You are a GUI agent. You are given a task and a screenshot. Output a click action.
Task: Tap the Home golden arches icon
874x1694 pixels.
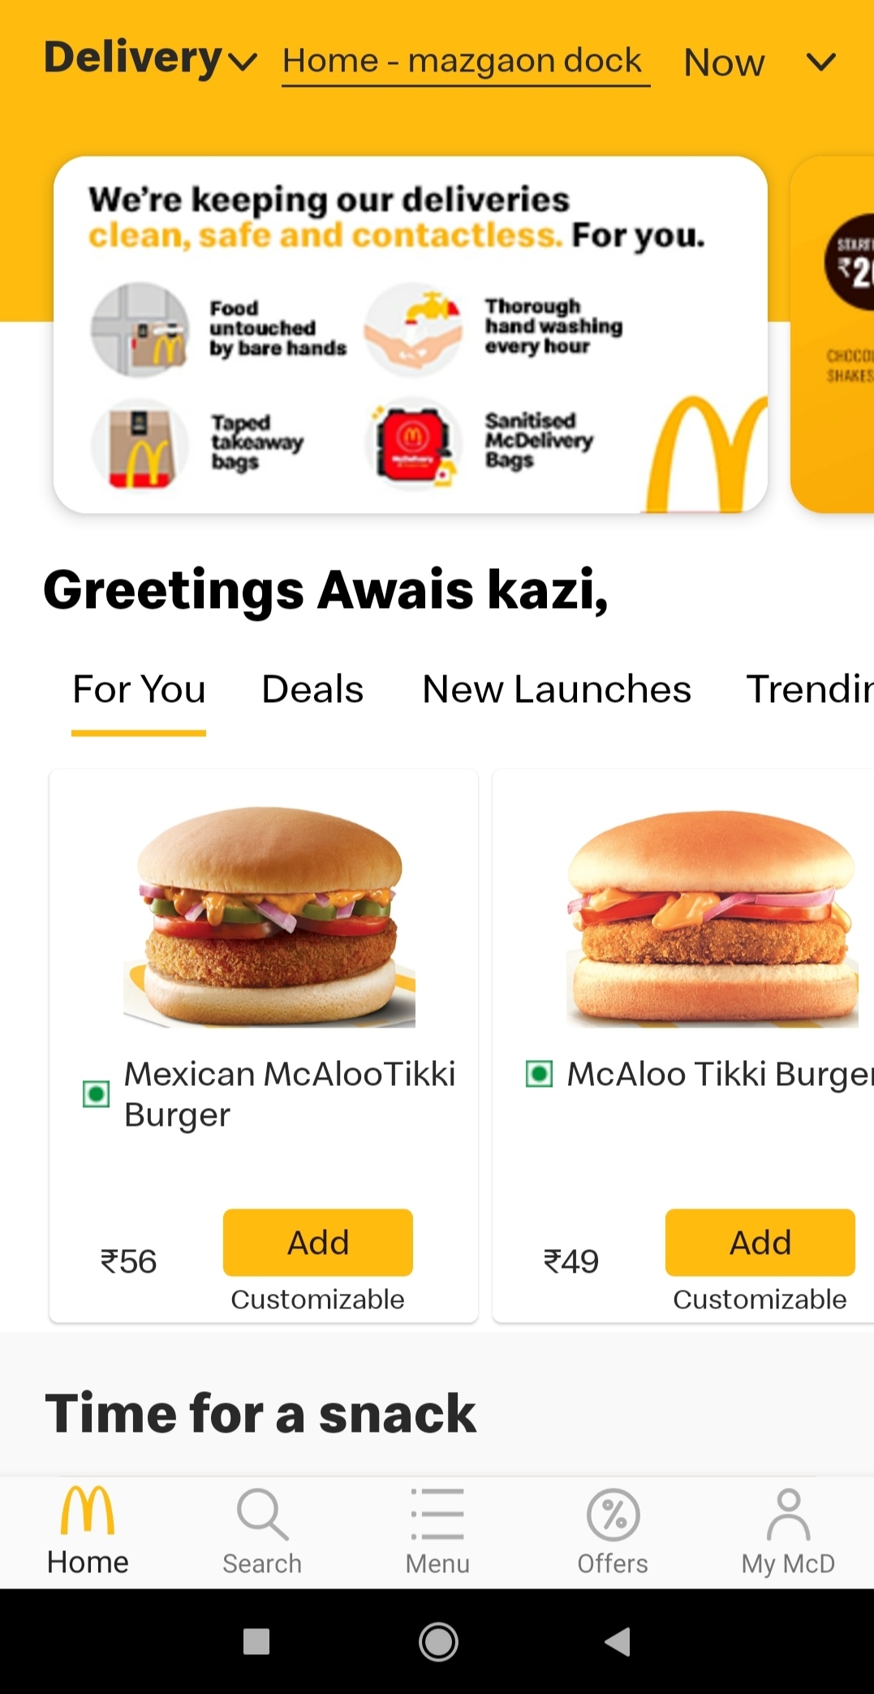coord(88,1511)
